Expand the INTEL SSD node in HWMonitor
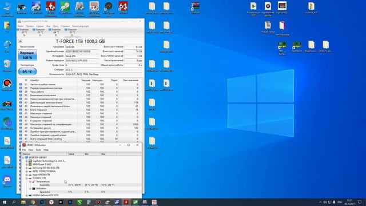The height and width of the screenshot is (206, 366). 27,171
